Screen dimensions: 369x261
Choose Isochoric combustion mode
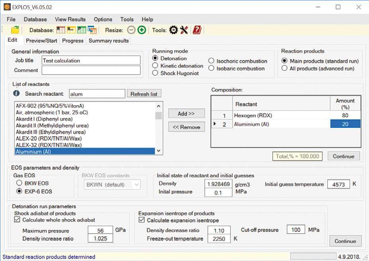[x=211, y=61]
